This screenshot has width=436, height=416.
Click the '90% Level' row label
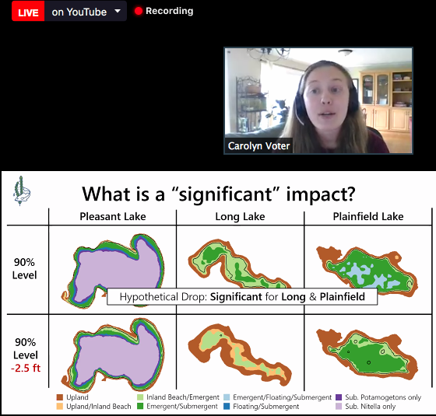coord(24,268)
